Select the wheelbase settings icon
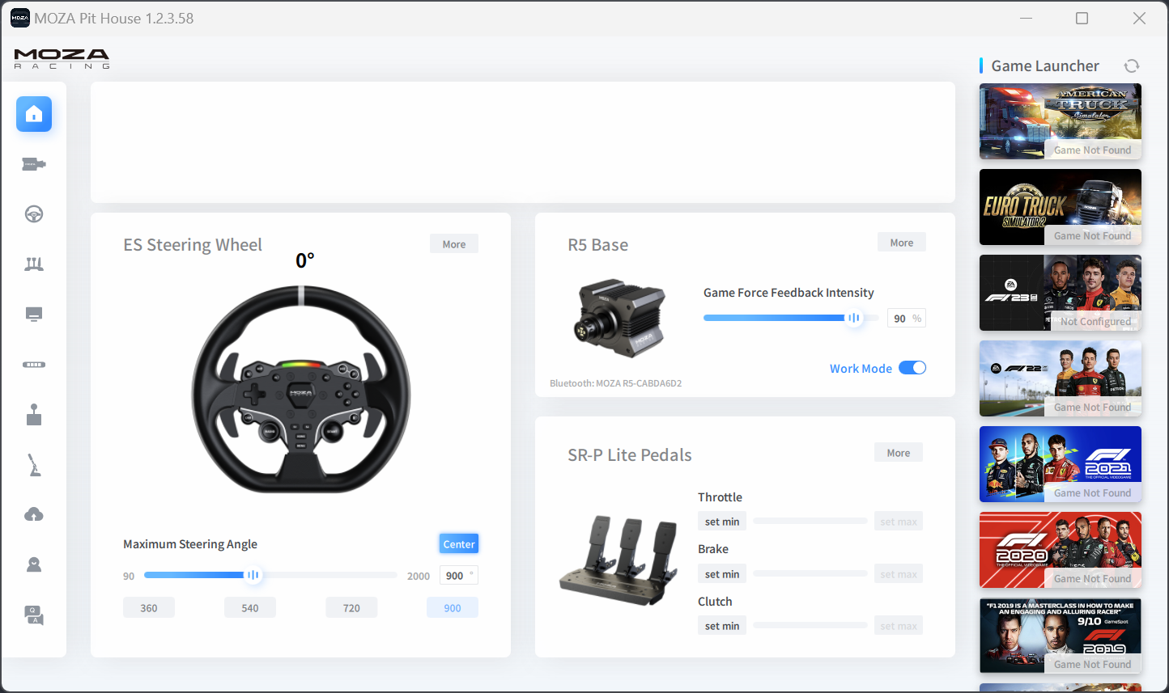The width and height of the screenshot is (1169, 693). pyautogui.click(x=33, y=164)
